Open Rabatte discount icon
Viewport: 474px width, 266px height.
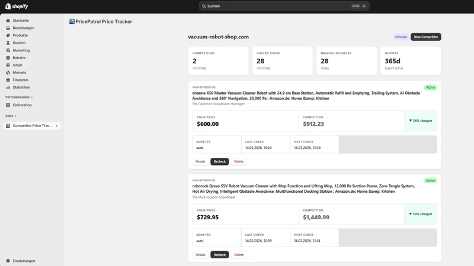click(x=8, y=57)
